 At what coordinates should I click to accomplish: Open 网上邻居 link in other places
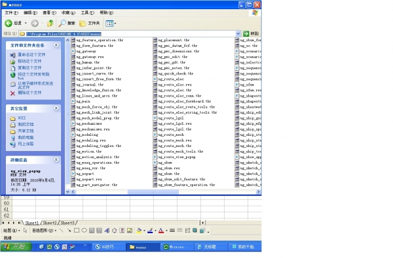[x=26, y=144]
